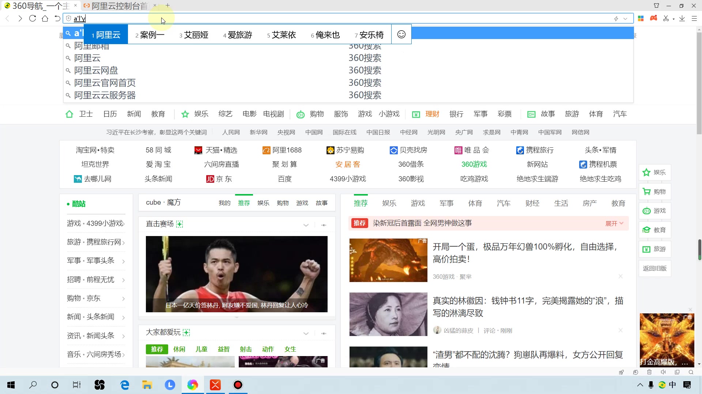The width and height of the screenshot is (702, 394).
Task: Click the undo/restore closed tab icon
Action: pyautogui.click(x=57, y=18)
